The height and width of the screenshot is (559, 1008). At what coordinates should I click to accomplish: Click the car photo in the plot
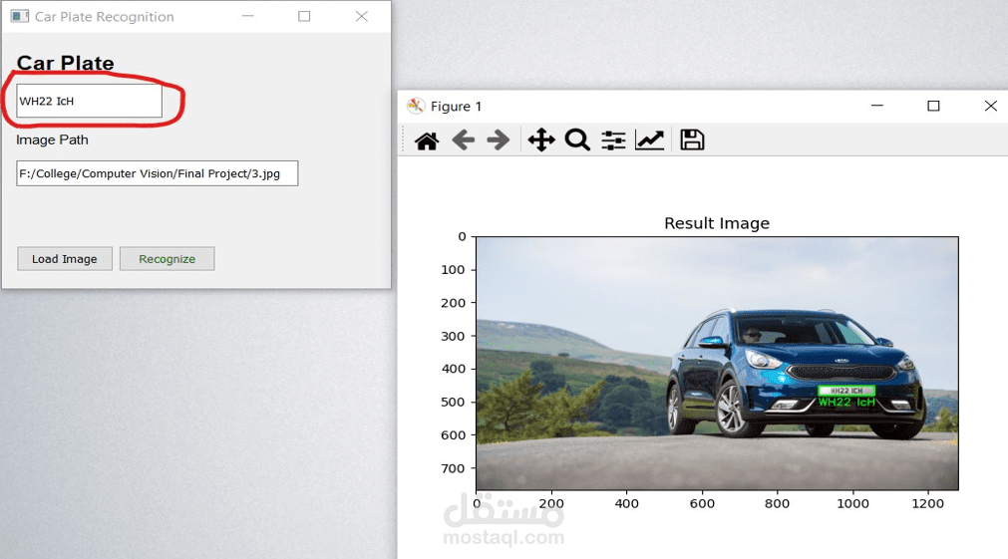pyautogui.click(x=718, y=364)
